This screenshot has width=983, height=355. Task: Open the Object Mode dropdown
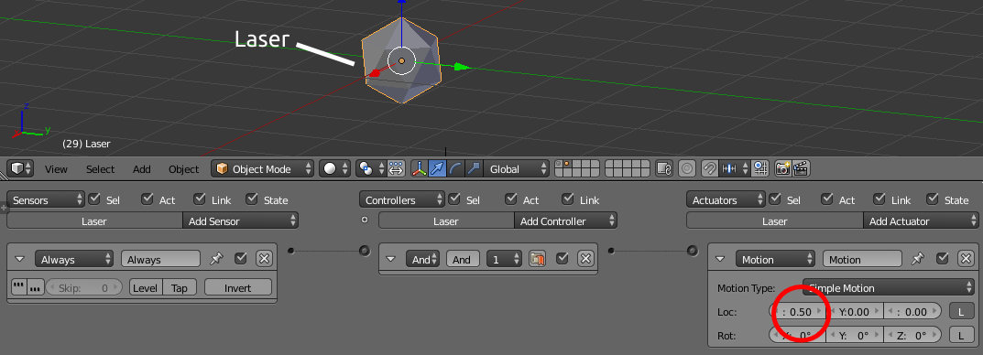(x=263, y=169)
